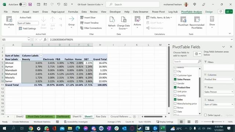Open PivotTable Fields tools gear
This screenshot has height=132, width=235.
[x=198, y=54]
